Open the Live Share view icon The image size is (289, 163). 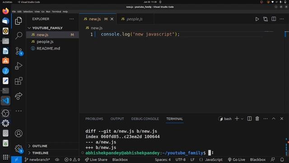(19, 96)
